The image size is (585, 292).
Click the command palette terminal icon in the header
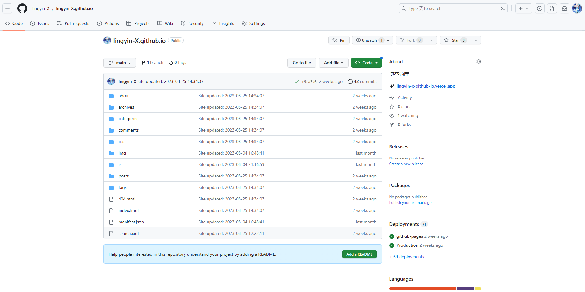point(502,8)
